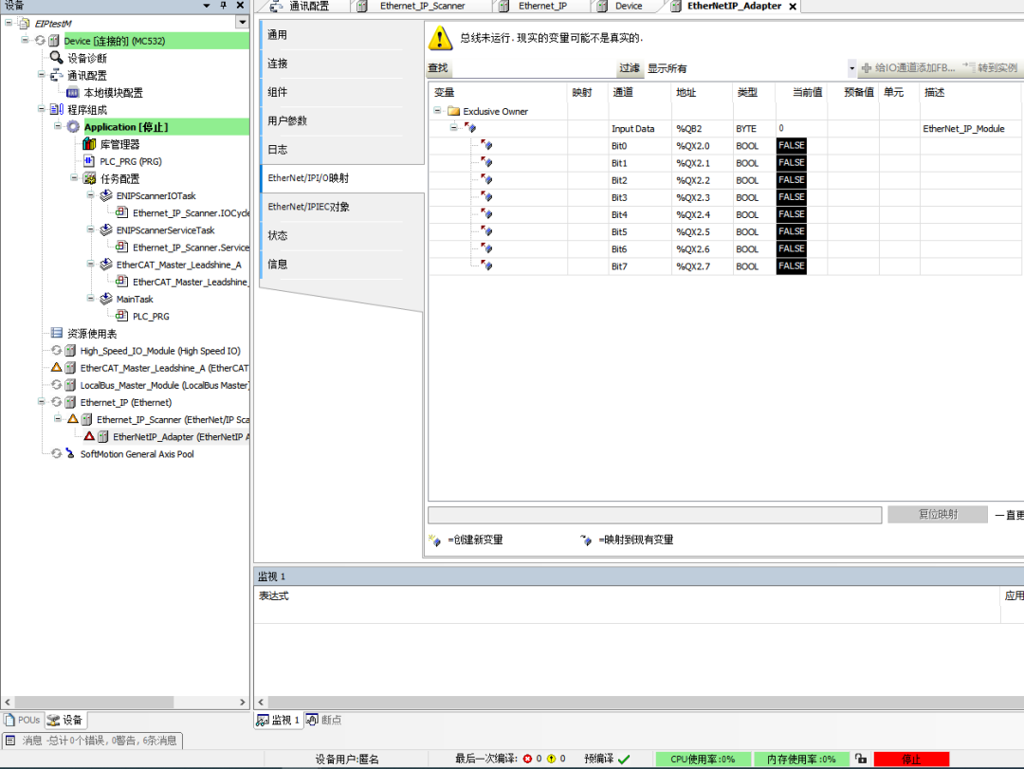Click the 库管理器 library icon
Image resolution: width=1024 pixels, height=769 pixels.
(x=90, y=144)
